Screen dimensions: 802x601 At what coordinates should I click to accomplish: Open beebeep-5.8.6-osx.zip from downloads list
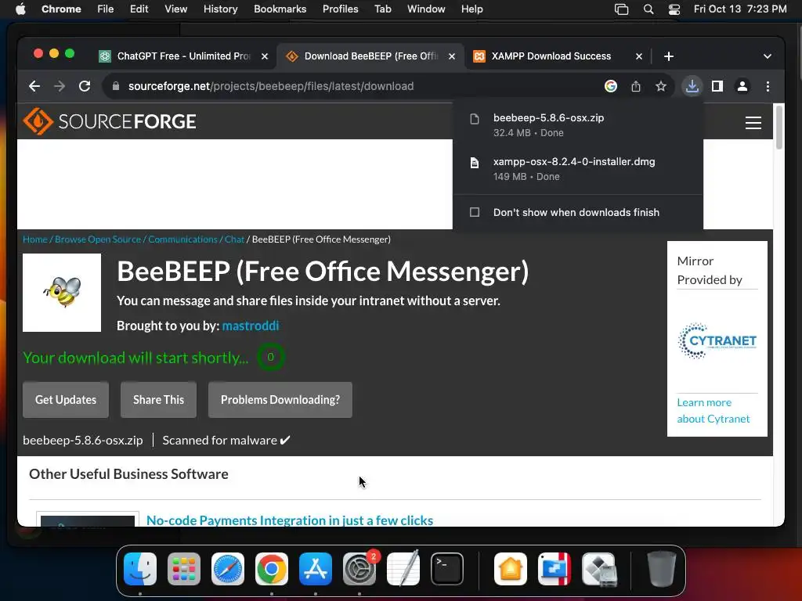click(578, 125)
